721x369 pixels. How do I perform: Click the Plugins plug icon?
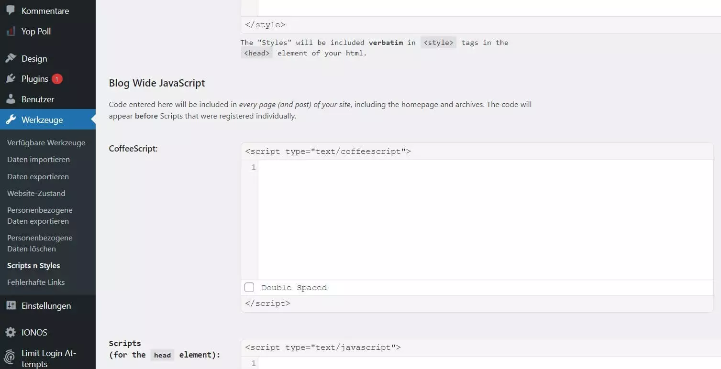click(x=11, y=79)
